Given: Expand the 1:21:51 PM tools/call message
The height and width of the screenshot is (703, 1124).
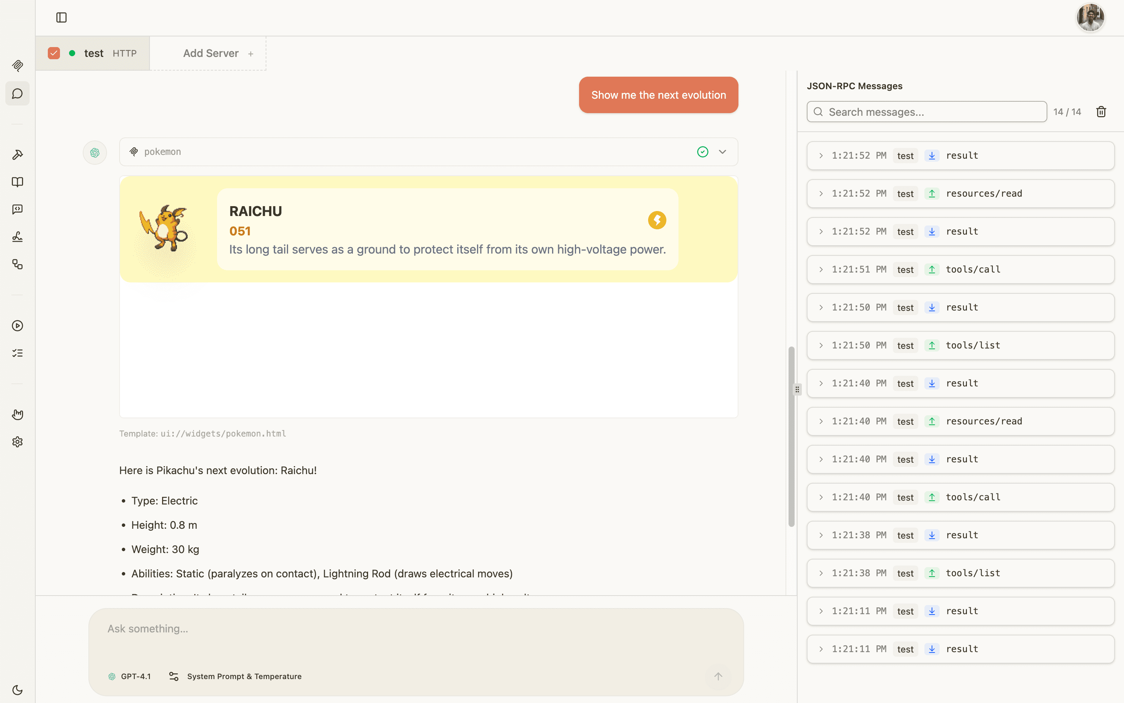Looking at the screenshot, I should (821, 270).
